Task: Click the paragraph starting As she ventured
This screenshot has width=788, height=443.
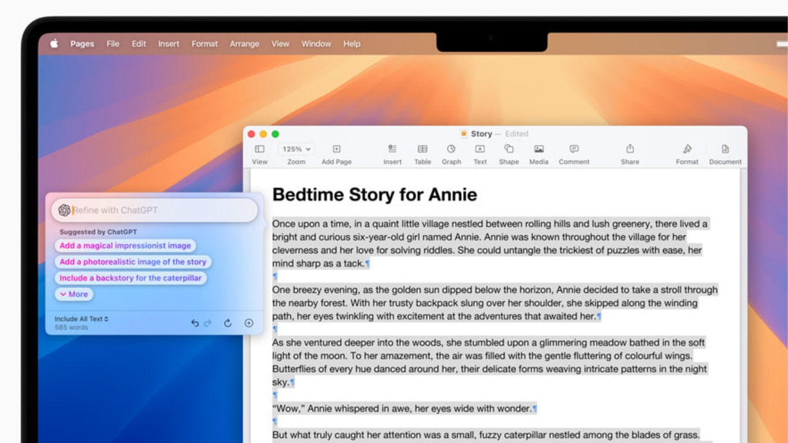Action: click(x=490, y=362)
